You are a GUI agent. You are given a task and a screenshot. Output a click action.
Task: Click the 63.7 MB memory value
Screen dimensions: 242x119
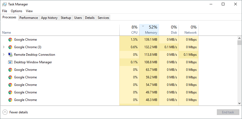(152, 70)
